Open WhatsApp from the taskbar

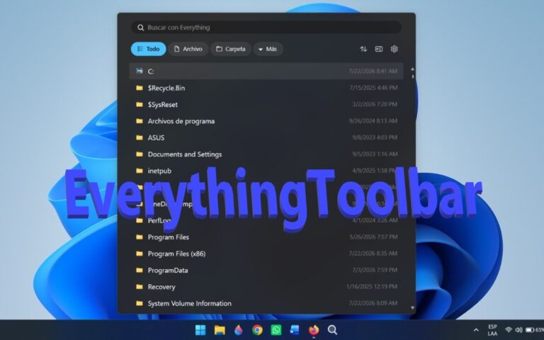point(276,330)
